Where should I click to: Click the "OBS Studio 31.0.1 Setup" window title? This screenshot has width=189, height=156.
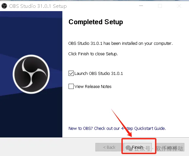(x=38, y=6)
